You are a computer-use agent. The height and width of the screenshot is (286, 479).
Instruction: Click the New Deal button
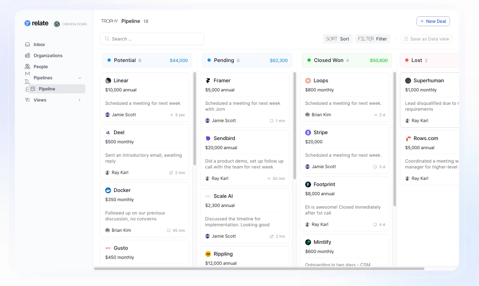click(433, 21)
